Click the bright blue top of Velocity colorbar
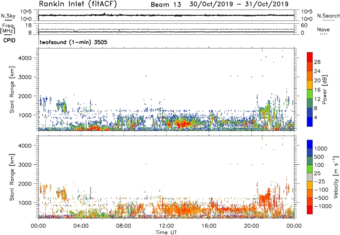Screen dimensions: 340x235 click(310, 144)
